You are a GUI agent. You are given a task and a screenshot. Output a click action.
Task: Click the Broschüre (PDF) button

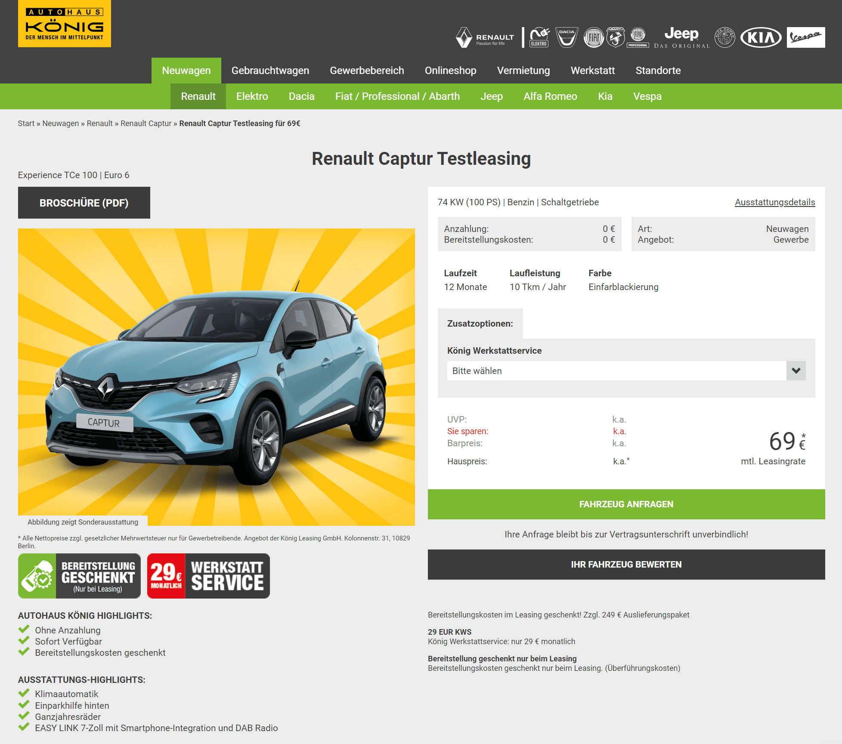click(84, 203)
